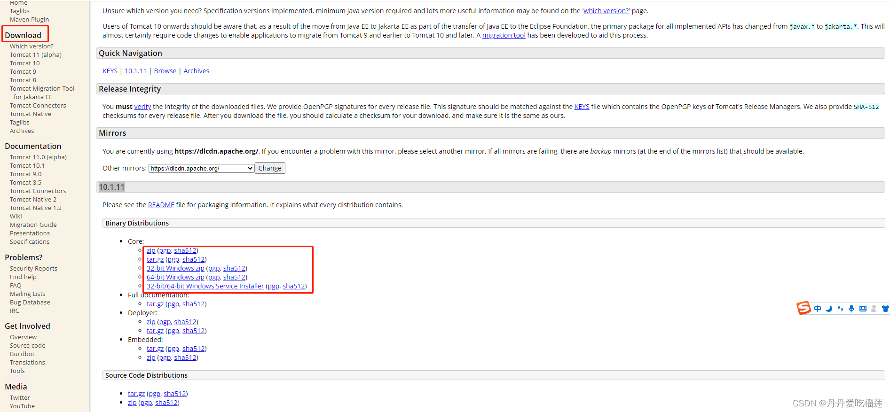This screenshot has height=412, width=890.
Task: Open the soft keyboard icon in IME toolbar
Action: (863, 309)
